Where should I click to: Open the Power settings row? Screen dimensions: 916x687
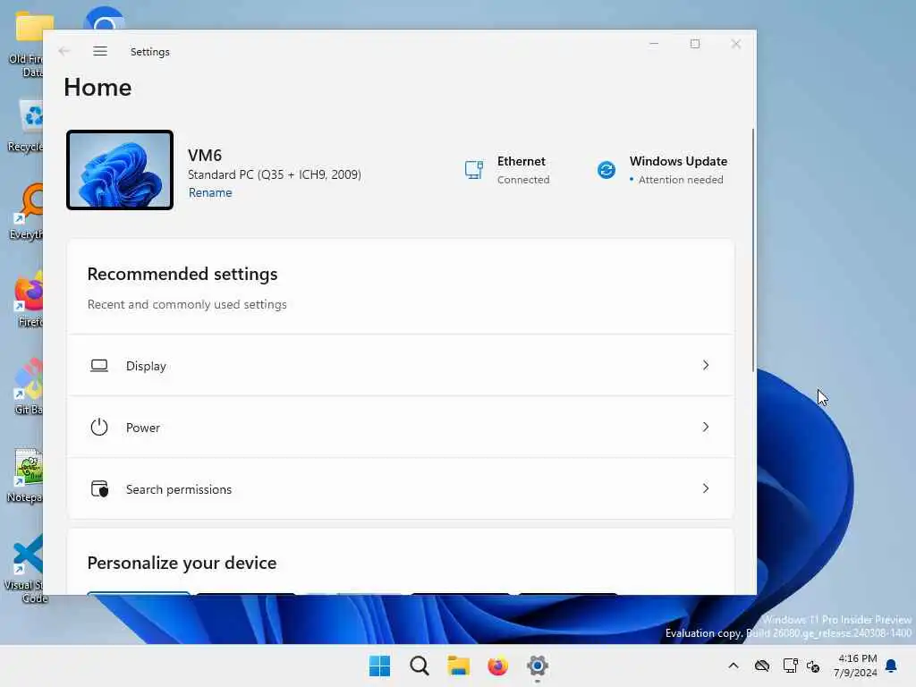point(400,427)
